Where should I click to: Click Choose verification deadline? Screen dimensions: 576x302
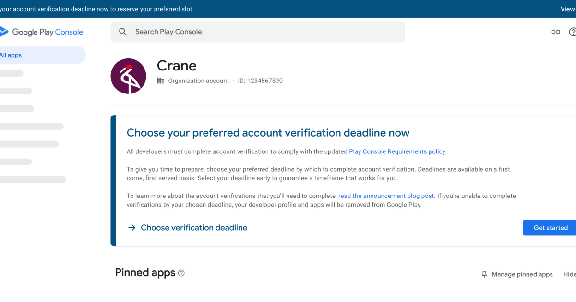pyautogui.click(x=193, y=228)
